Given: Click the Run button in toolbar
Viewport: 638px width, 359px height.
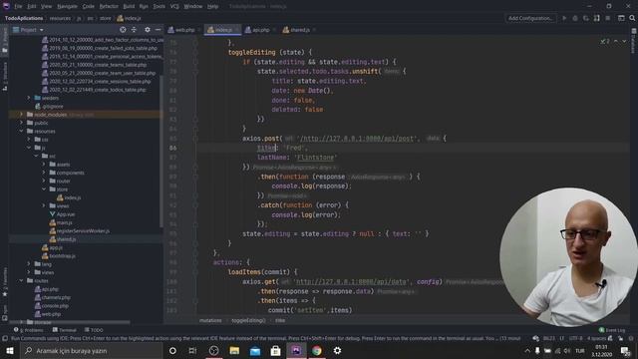Looking at the screenshot, I should coord(564,18).
